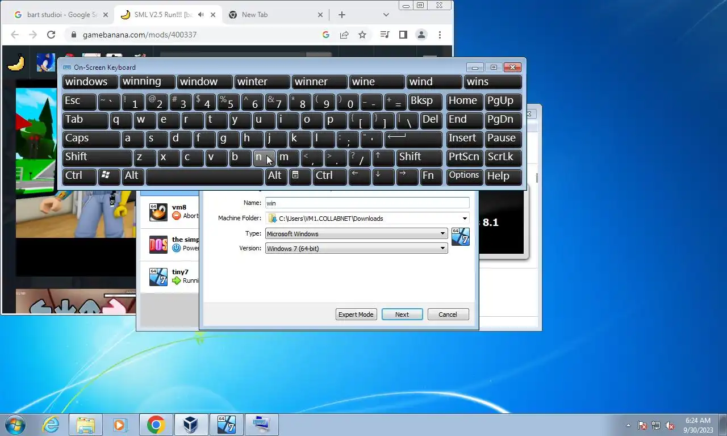Click the volume icon in system tray
727x436 pixels.
point(670,425)
